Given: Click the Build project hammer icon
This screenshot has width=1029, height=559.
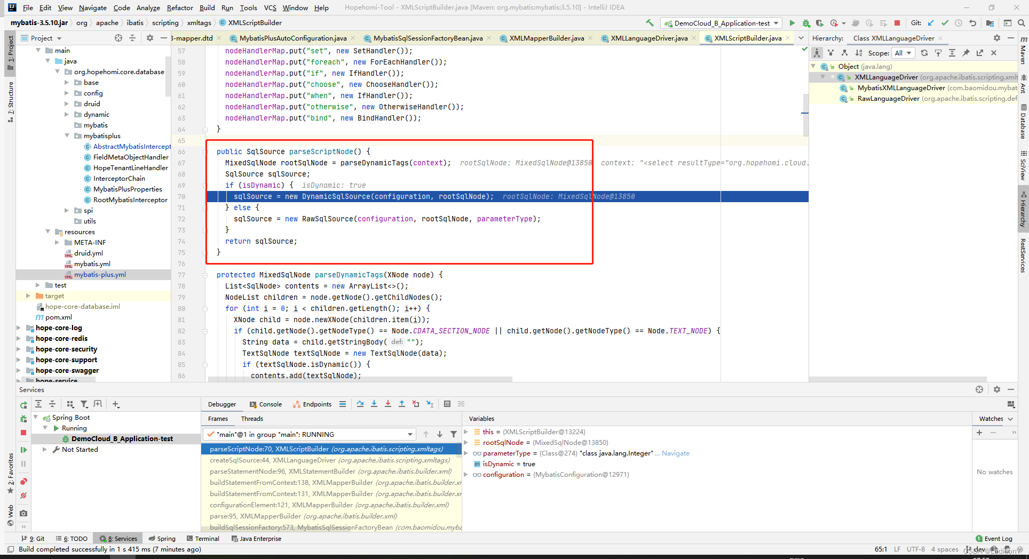Looking at the screenshot, I should pyautogui.click(x=650, y=23).
